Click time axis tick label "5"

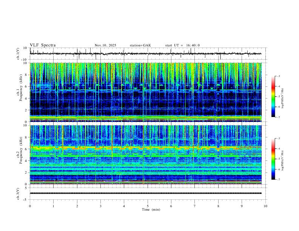click(148, 206)
